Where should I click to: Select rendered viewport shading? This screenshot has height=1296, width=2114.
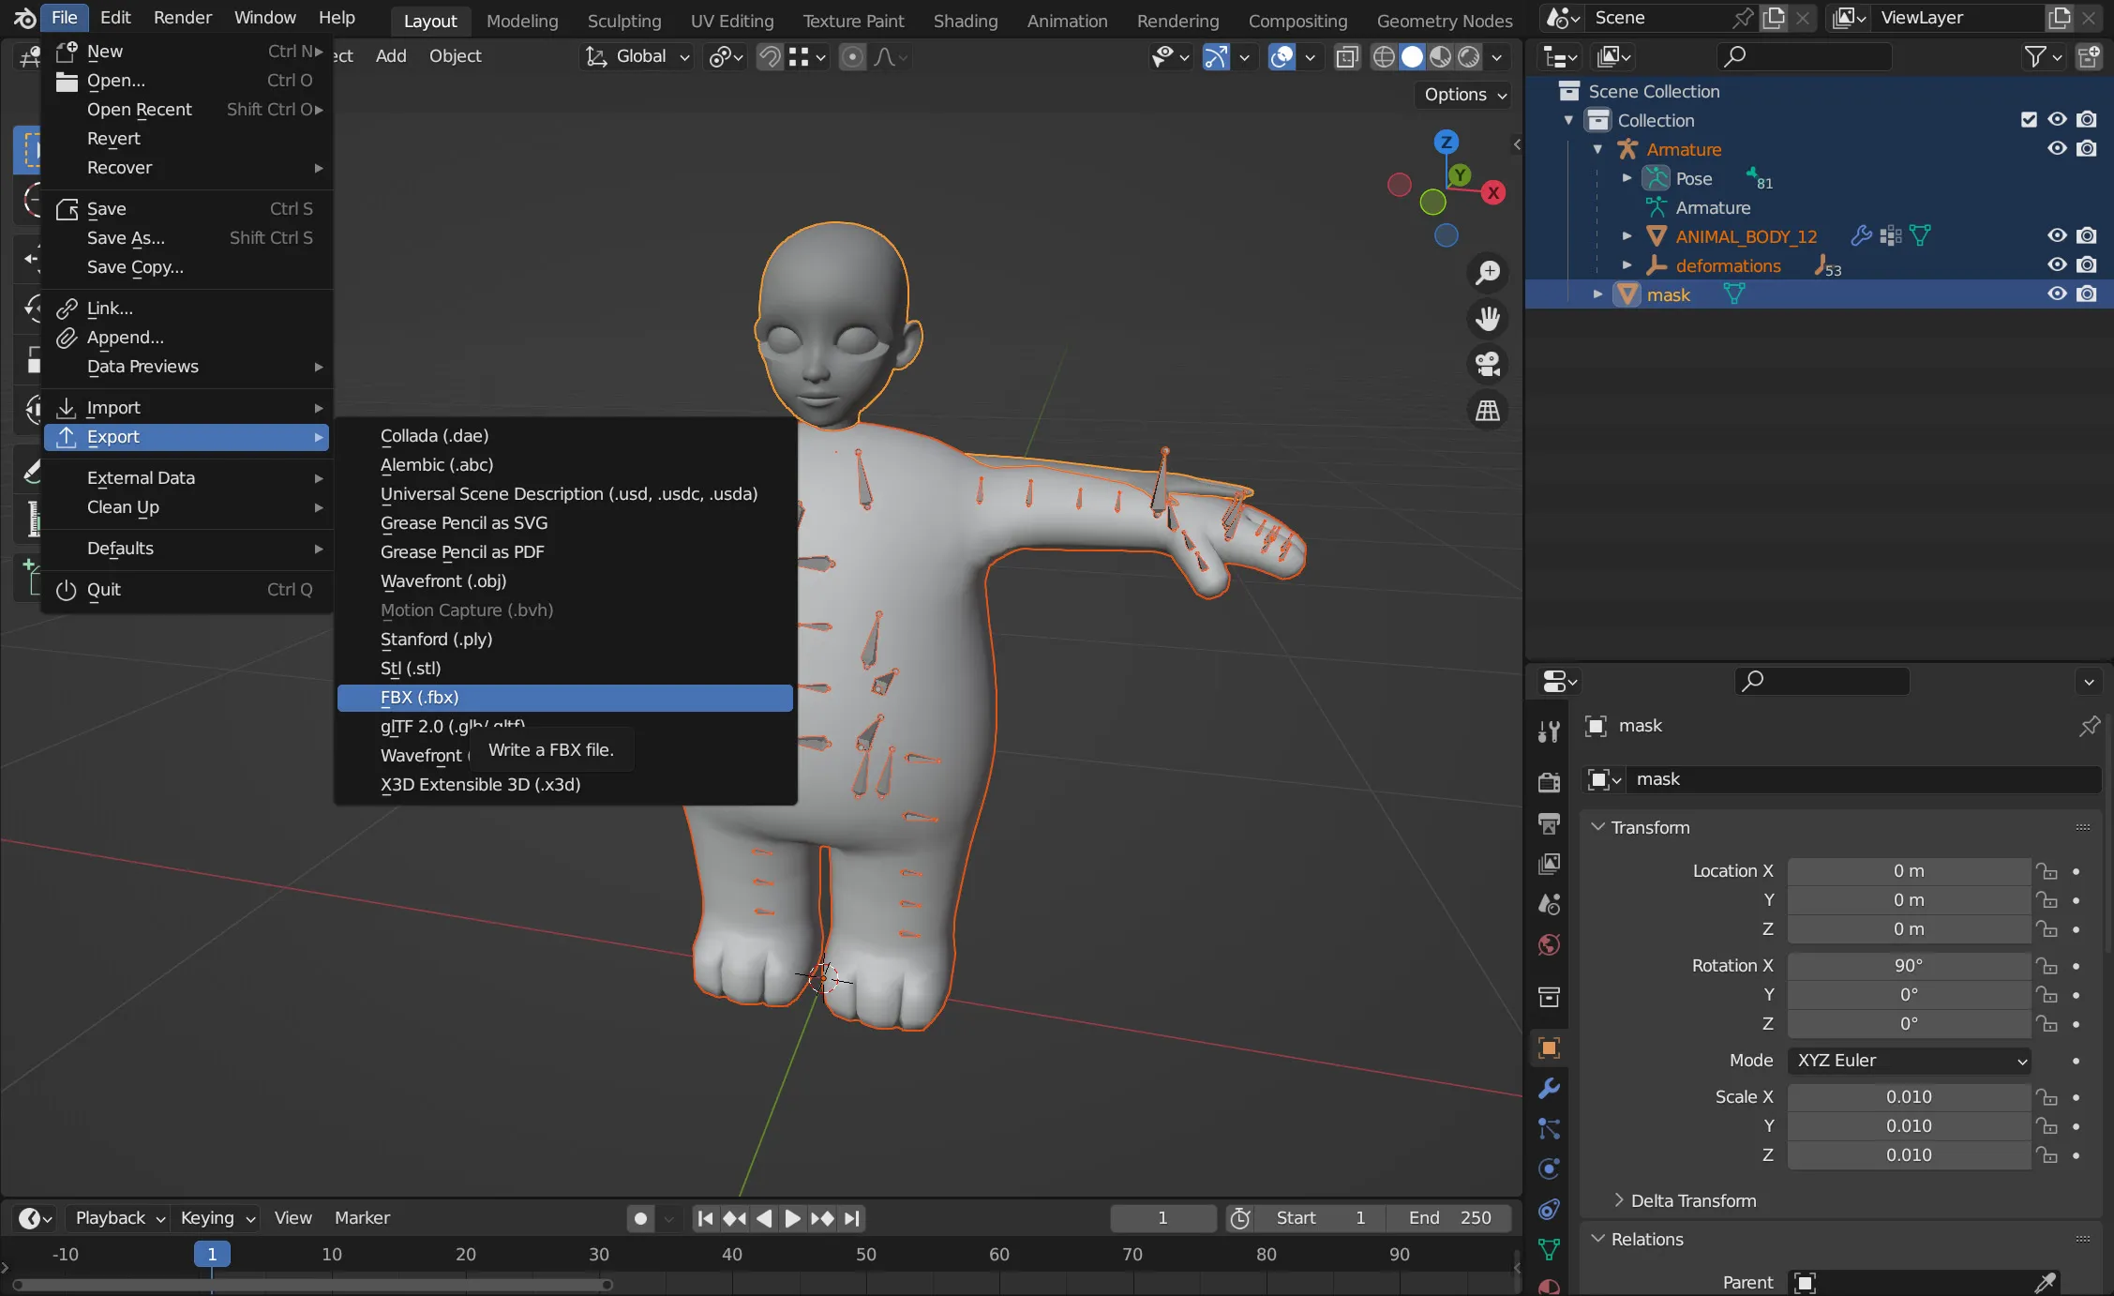[1469, 57]
